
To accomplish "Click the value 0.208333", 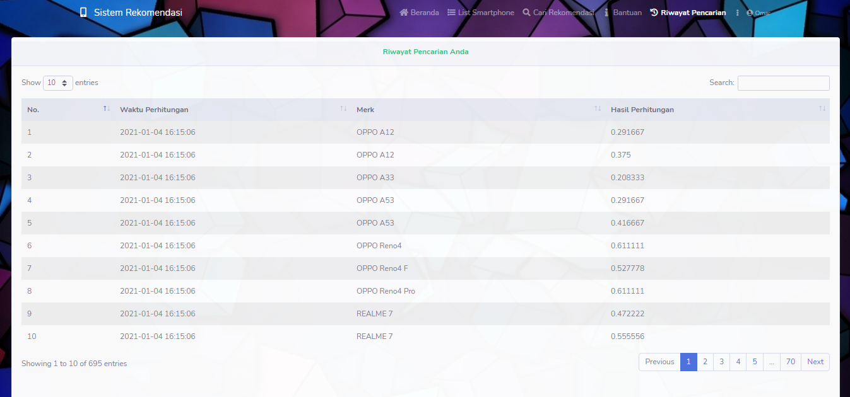I will (x=627, y=178).
